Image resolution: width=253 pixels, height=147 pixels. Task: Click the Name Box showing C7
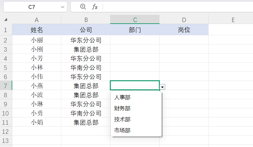tap(31, 7)
